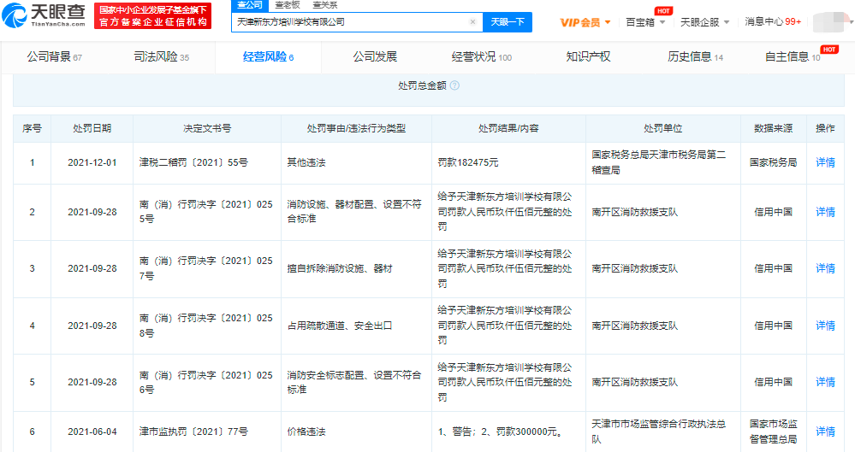Click the 天眼一下 search button
The height and width of the screenshot is (452, 855).
508,21
